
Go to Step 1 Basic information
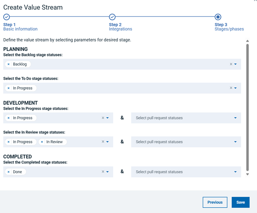tap(7, 17)
